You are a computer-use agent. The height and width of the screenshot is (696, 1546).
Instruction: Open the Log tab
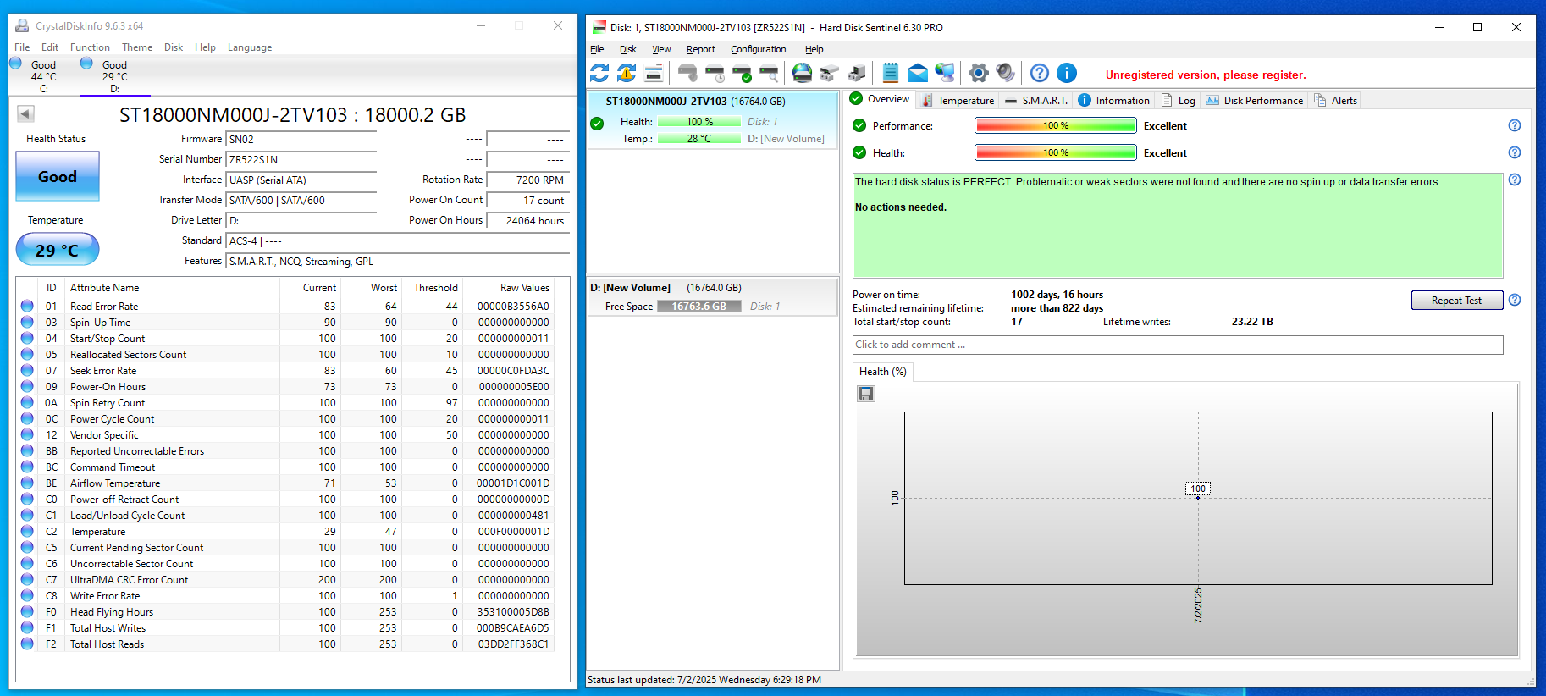point(1179,100)
